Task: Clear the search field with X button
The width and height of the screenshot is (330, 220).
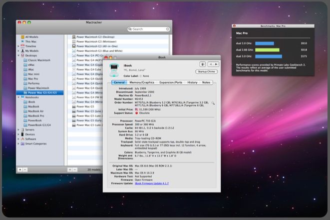Action: click(168, 29)
